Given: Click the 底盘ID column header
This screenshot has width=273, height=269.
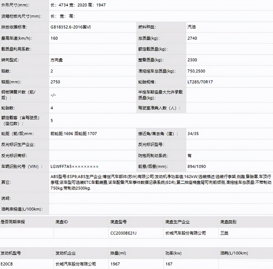Looking at the screenshot, I should click(62, 222).
